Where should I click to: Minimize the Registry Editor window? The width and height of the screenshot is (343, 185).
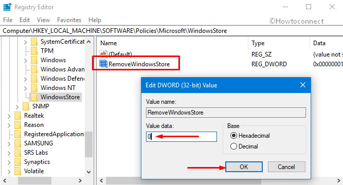click(285, 7)
